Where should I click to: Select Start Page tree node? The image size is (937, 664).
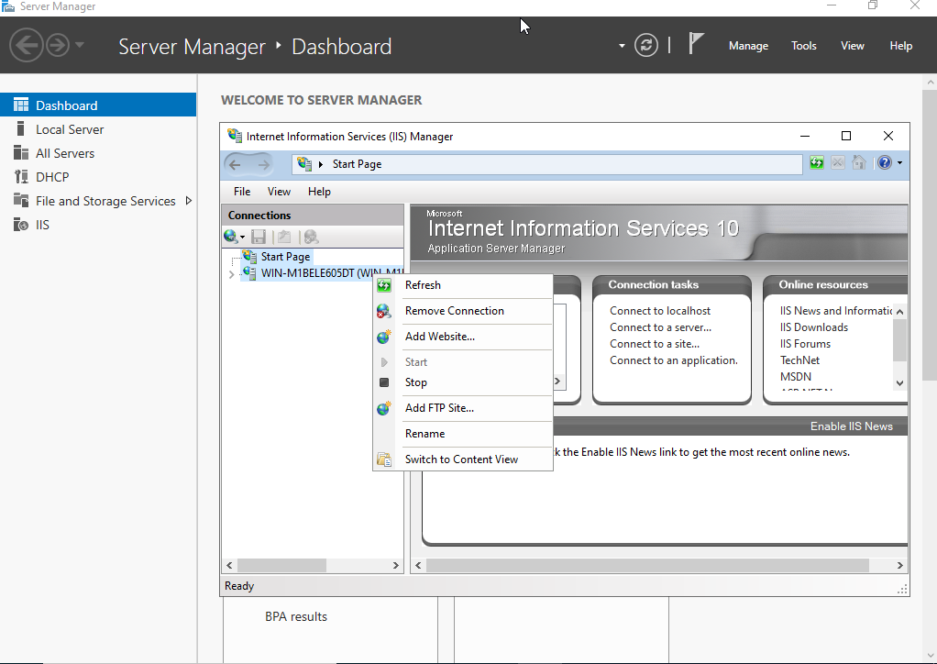(285, 257)
